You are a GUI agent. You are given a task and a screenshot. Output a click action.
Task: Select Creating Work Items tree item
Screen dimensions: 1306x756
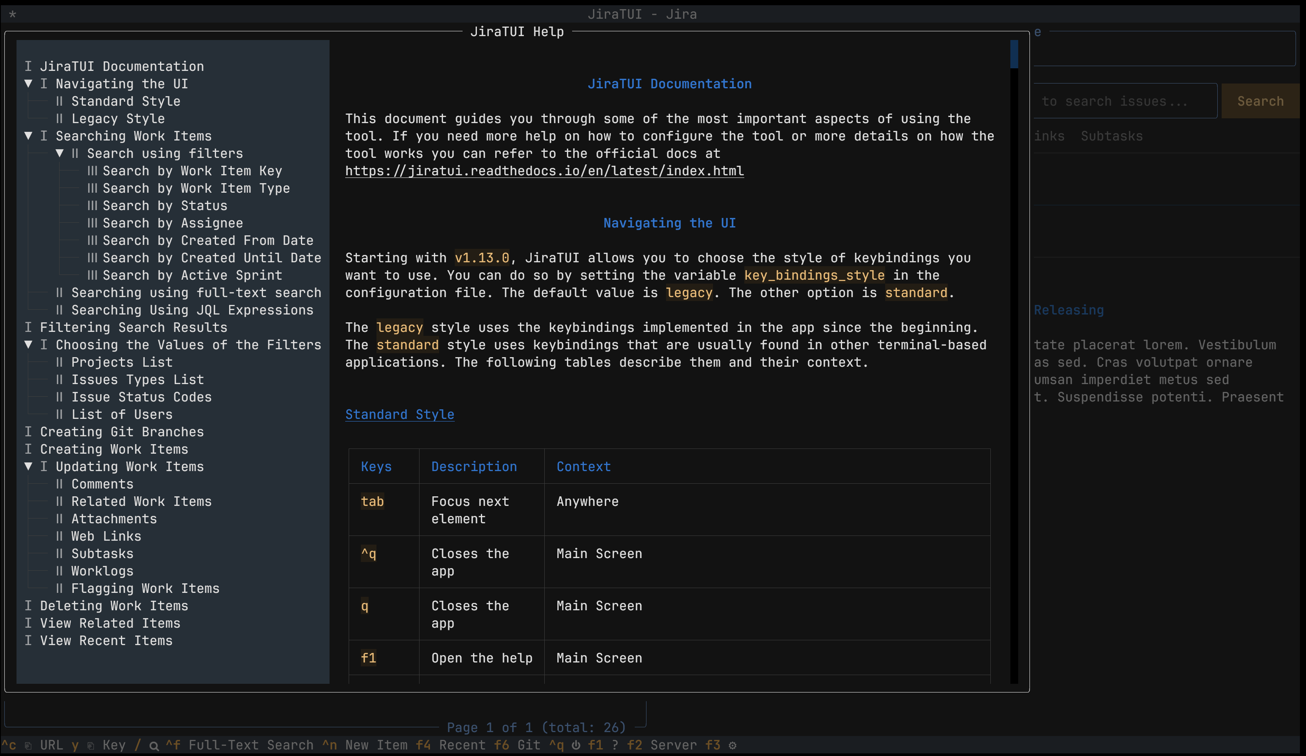pos(114,449)
